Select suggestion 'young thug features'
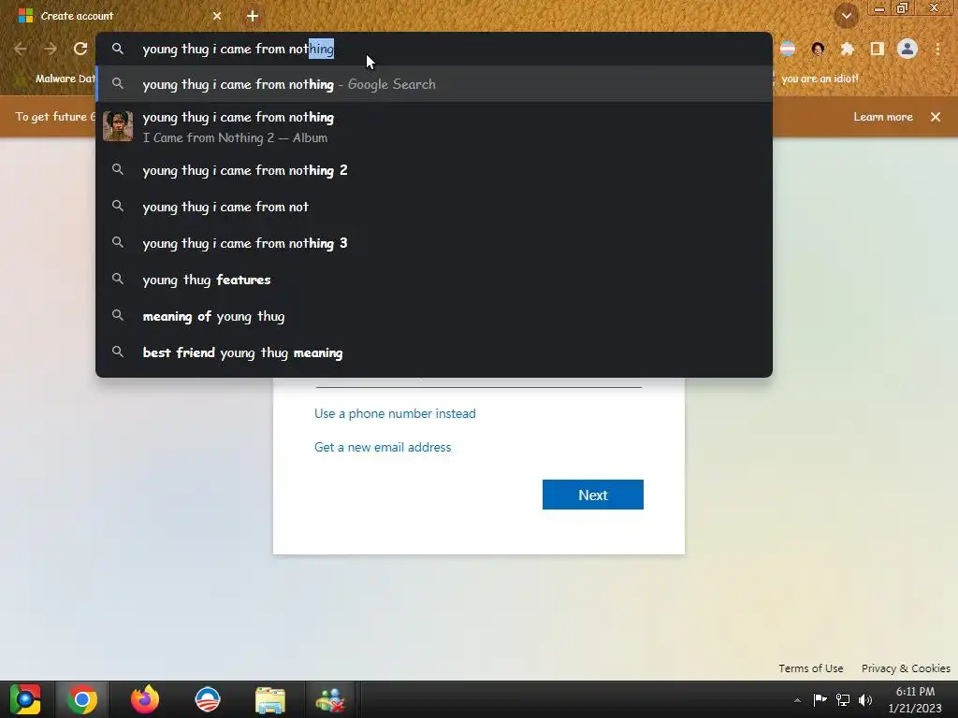958x718 pixels. coord(434,280)
